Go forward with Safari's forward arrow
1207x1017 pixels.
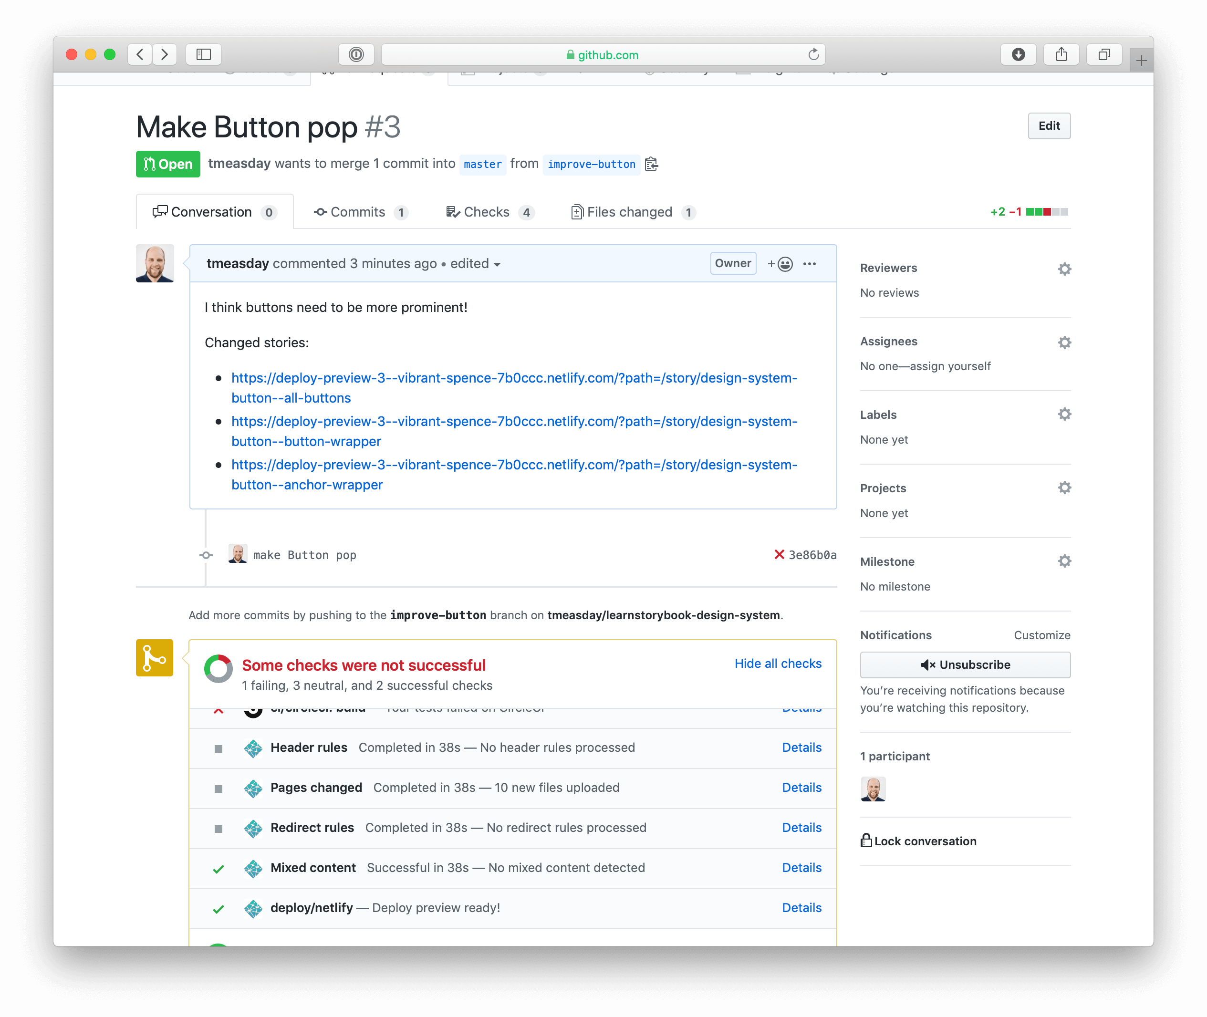tap(165, 54)
